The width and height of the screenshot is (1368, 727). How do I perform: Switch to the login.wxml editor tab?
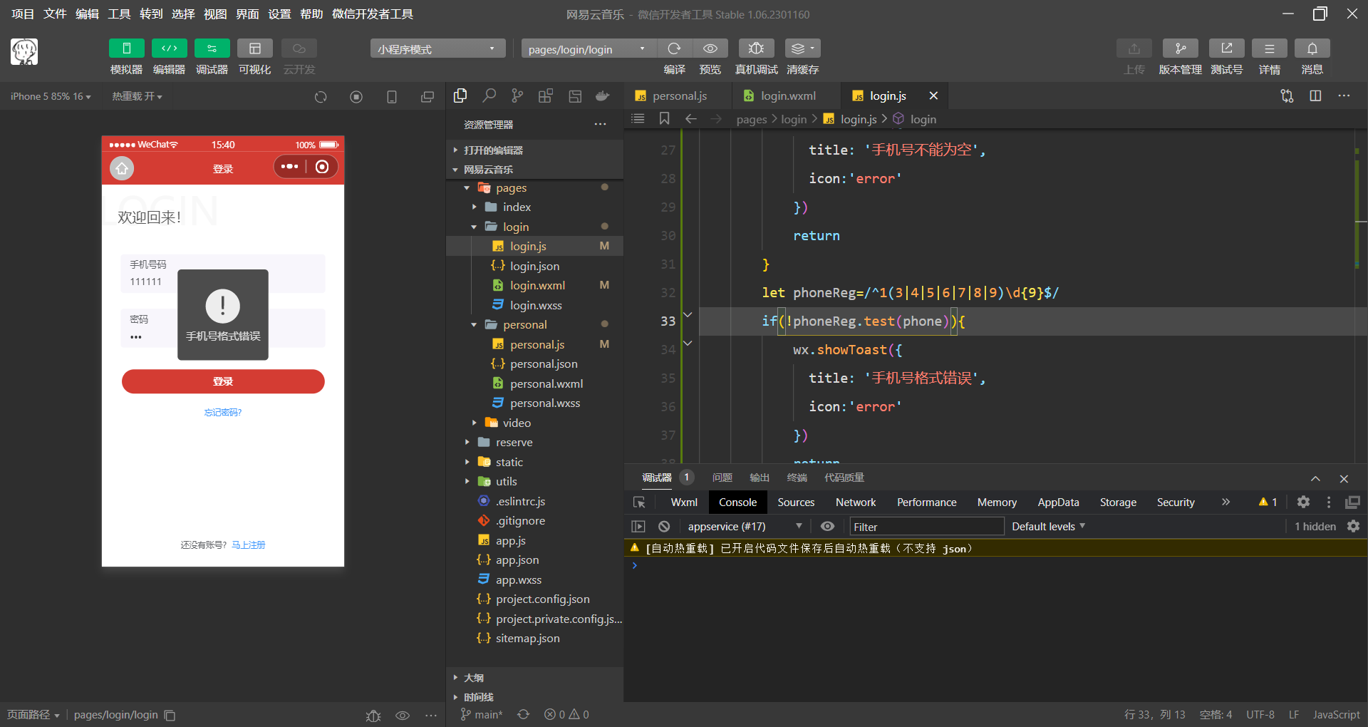click(x=787, y=96)
